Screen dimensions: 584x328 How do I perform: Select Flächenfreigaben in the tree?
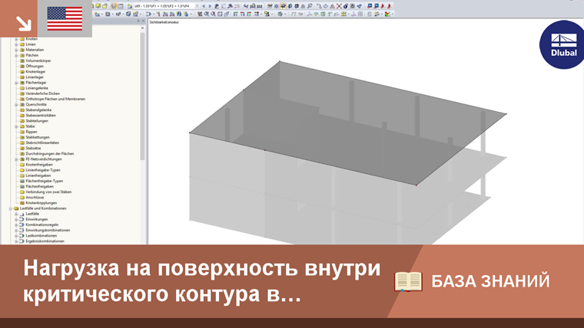pos(39,186)
